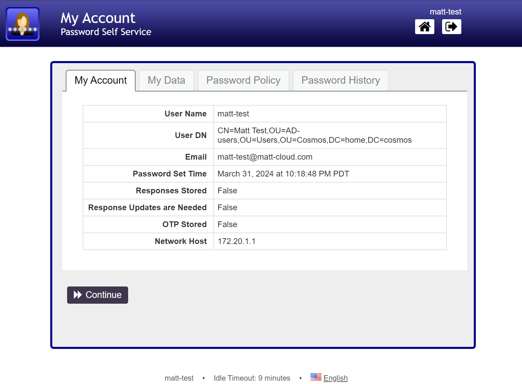Click the double-arrow icon on Continue
Image resolution: width=522 pixels, height=384 pixels.
[x=78, y=295]
